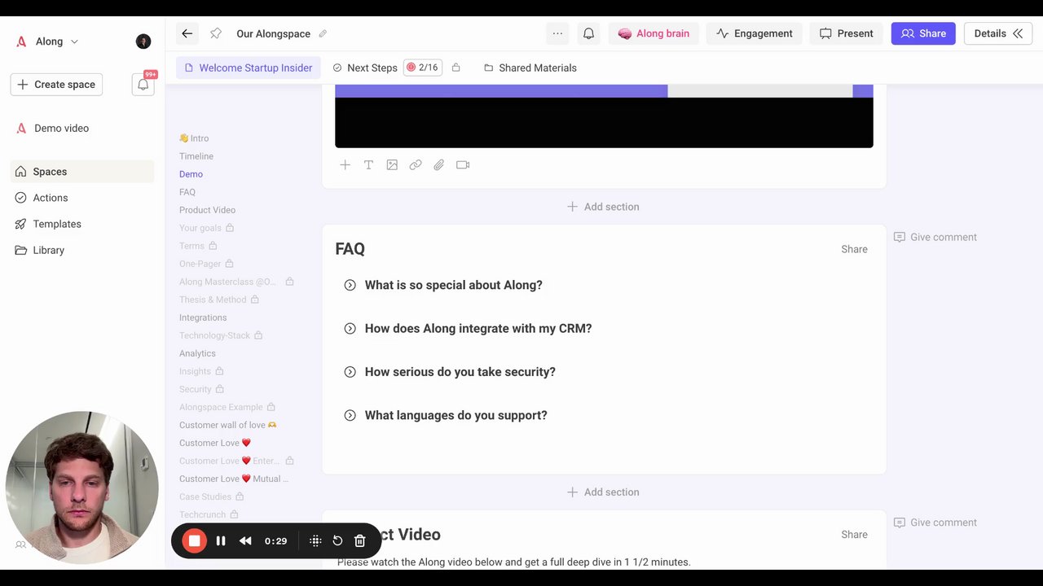The image size is (1043, 586).
Task: Rewind the recording
Action: (245, 540)
